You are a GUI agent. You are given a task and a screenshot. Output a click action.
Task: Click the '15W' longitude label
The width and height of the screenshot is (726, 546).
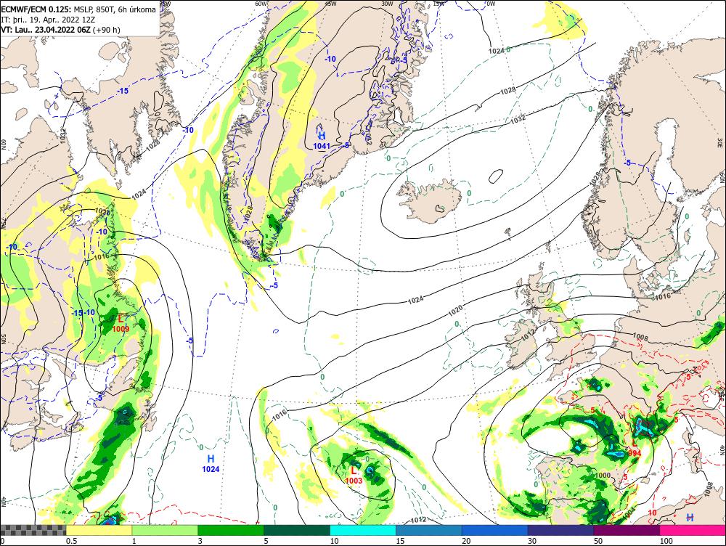pyautogui.click(x=438, y=3)
